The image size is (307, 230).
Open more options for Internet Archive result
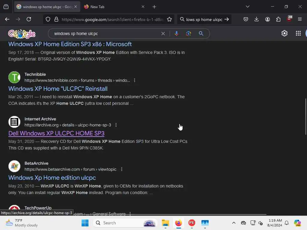point(116,125)
